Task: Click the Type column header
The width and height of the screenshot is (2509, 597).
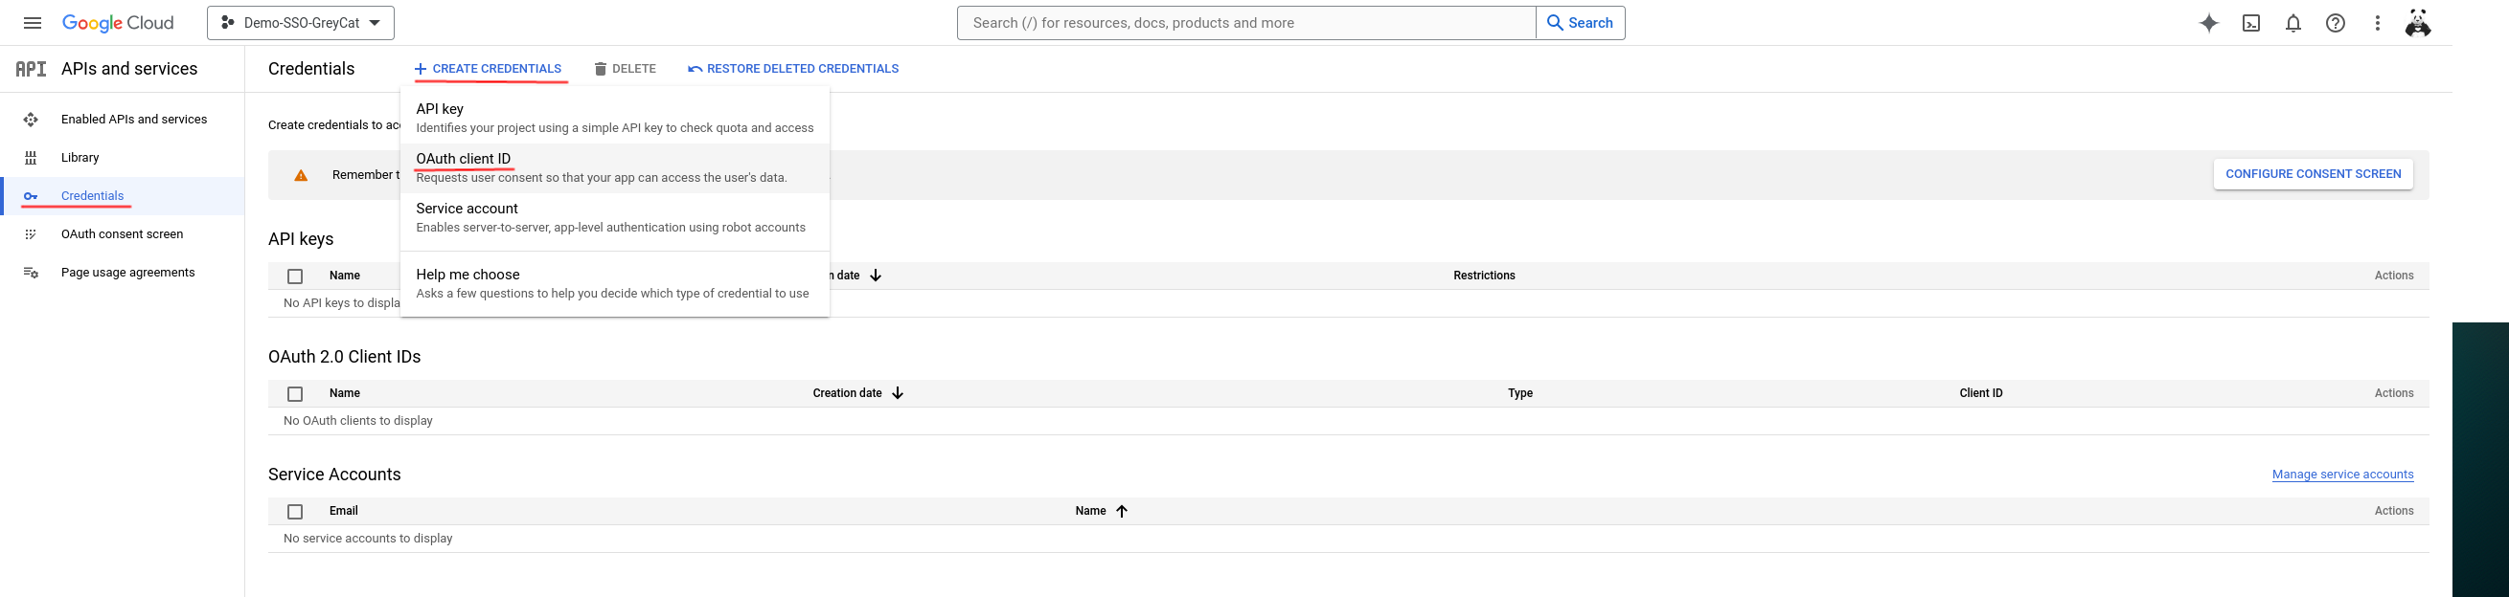Action: [1520, 393]
